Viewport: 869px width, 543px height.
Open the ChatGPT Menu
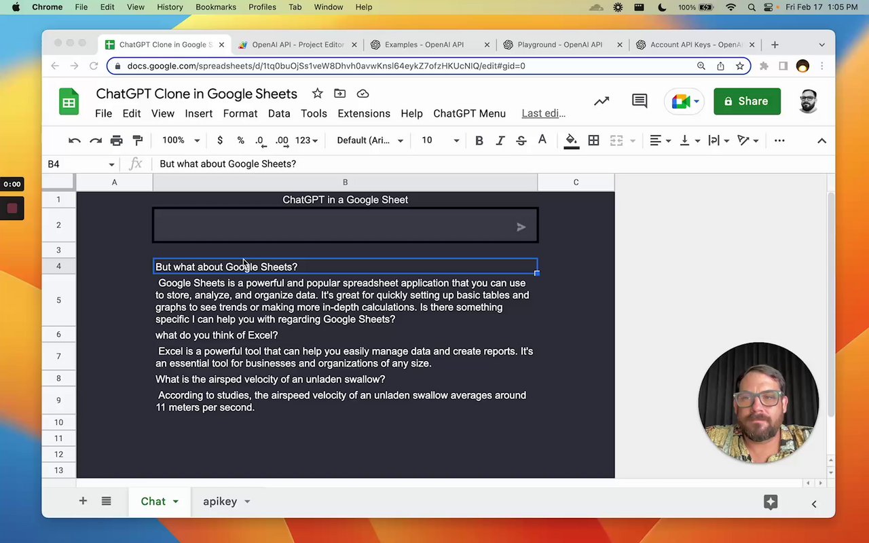[x=469, y=113]
